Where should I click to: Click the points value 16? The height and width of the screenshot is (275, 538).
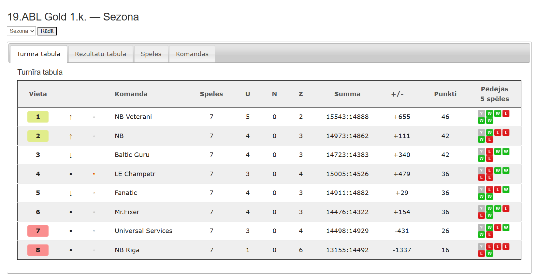point(445,250)
